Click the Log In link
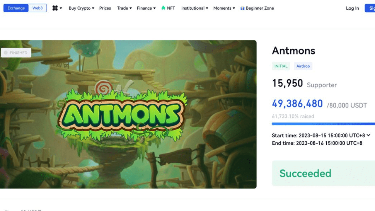375x211 pixels. 352,8
